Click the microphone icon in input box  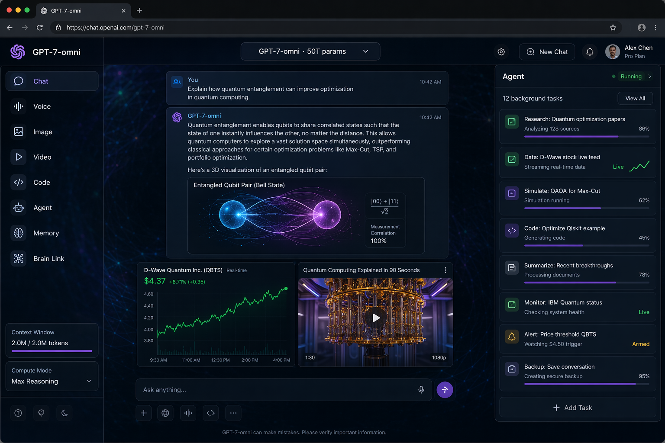(421, 390)
